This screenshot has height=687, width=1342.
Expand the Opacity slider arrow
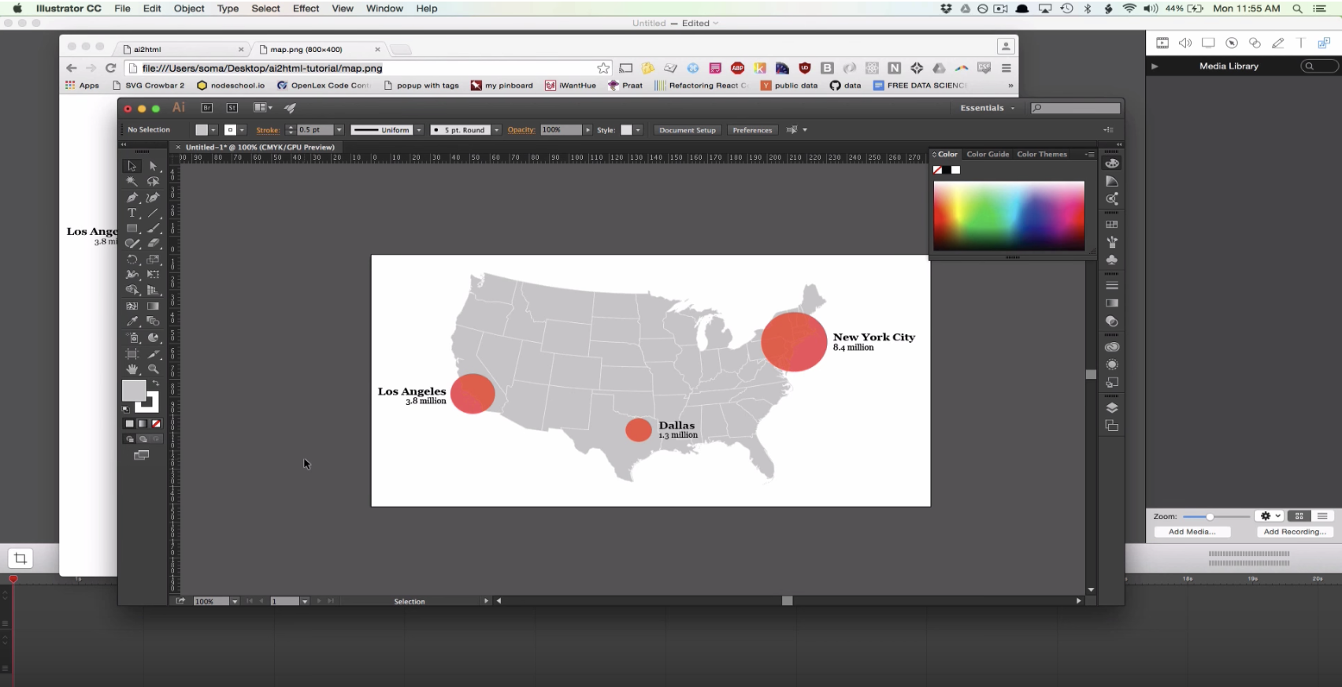pos(588,130)
